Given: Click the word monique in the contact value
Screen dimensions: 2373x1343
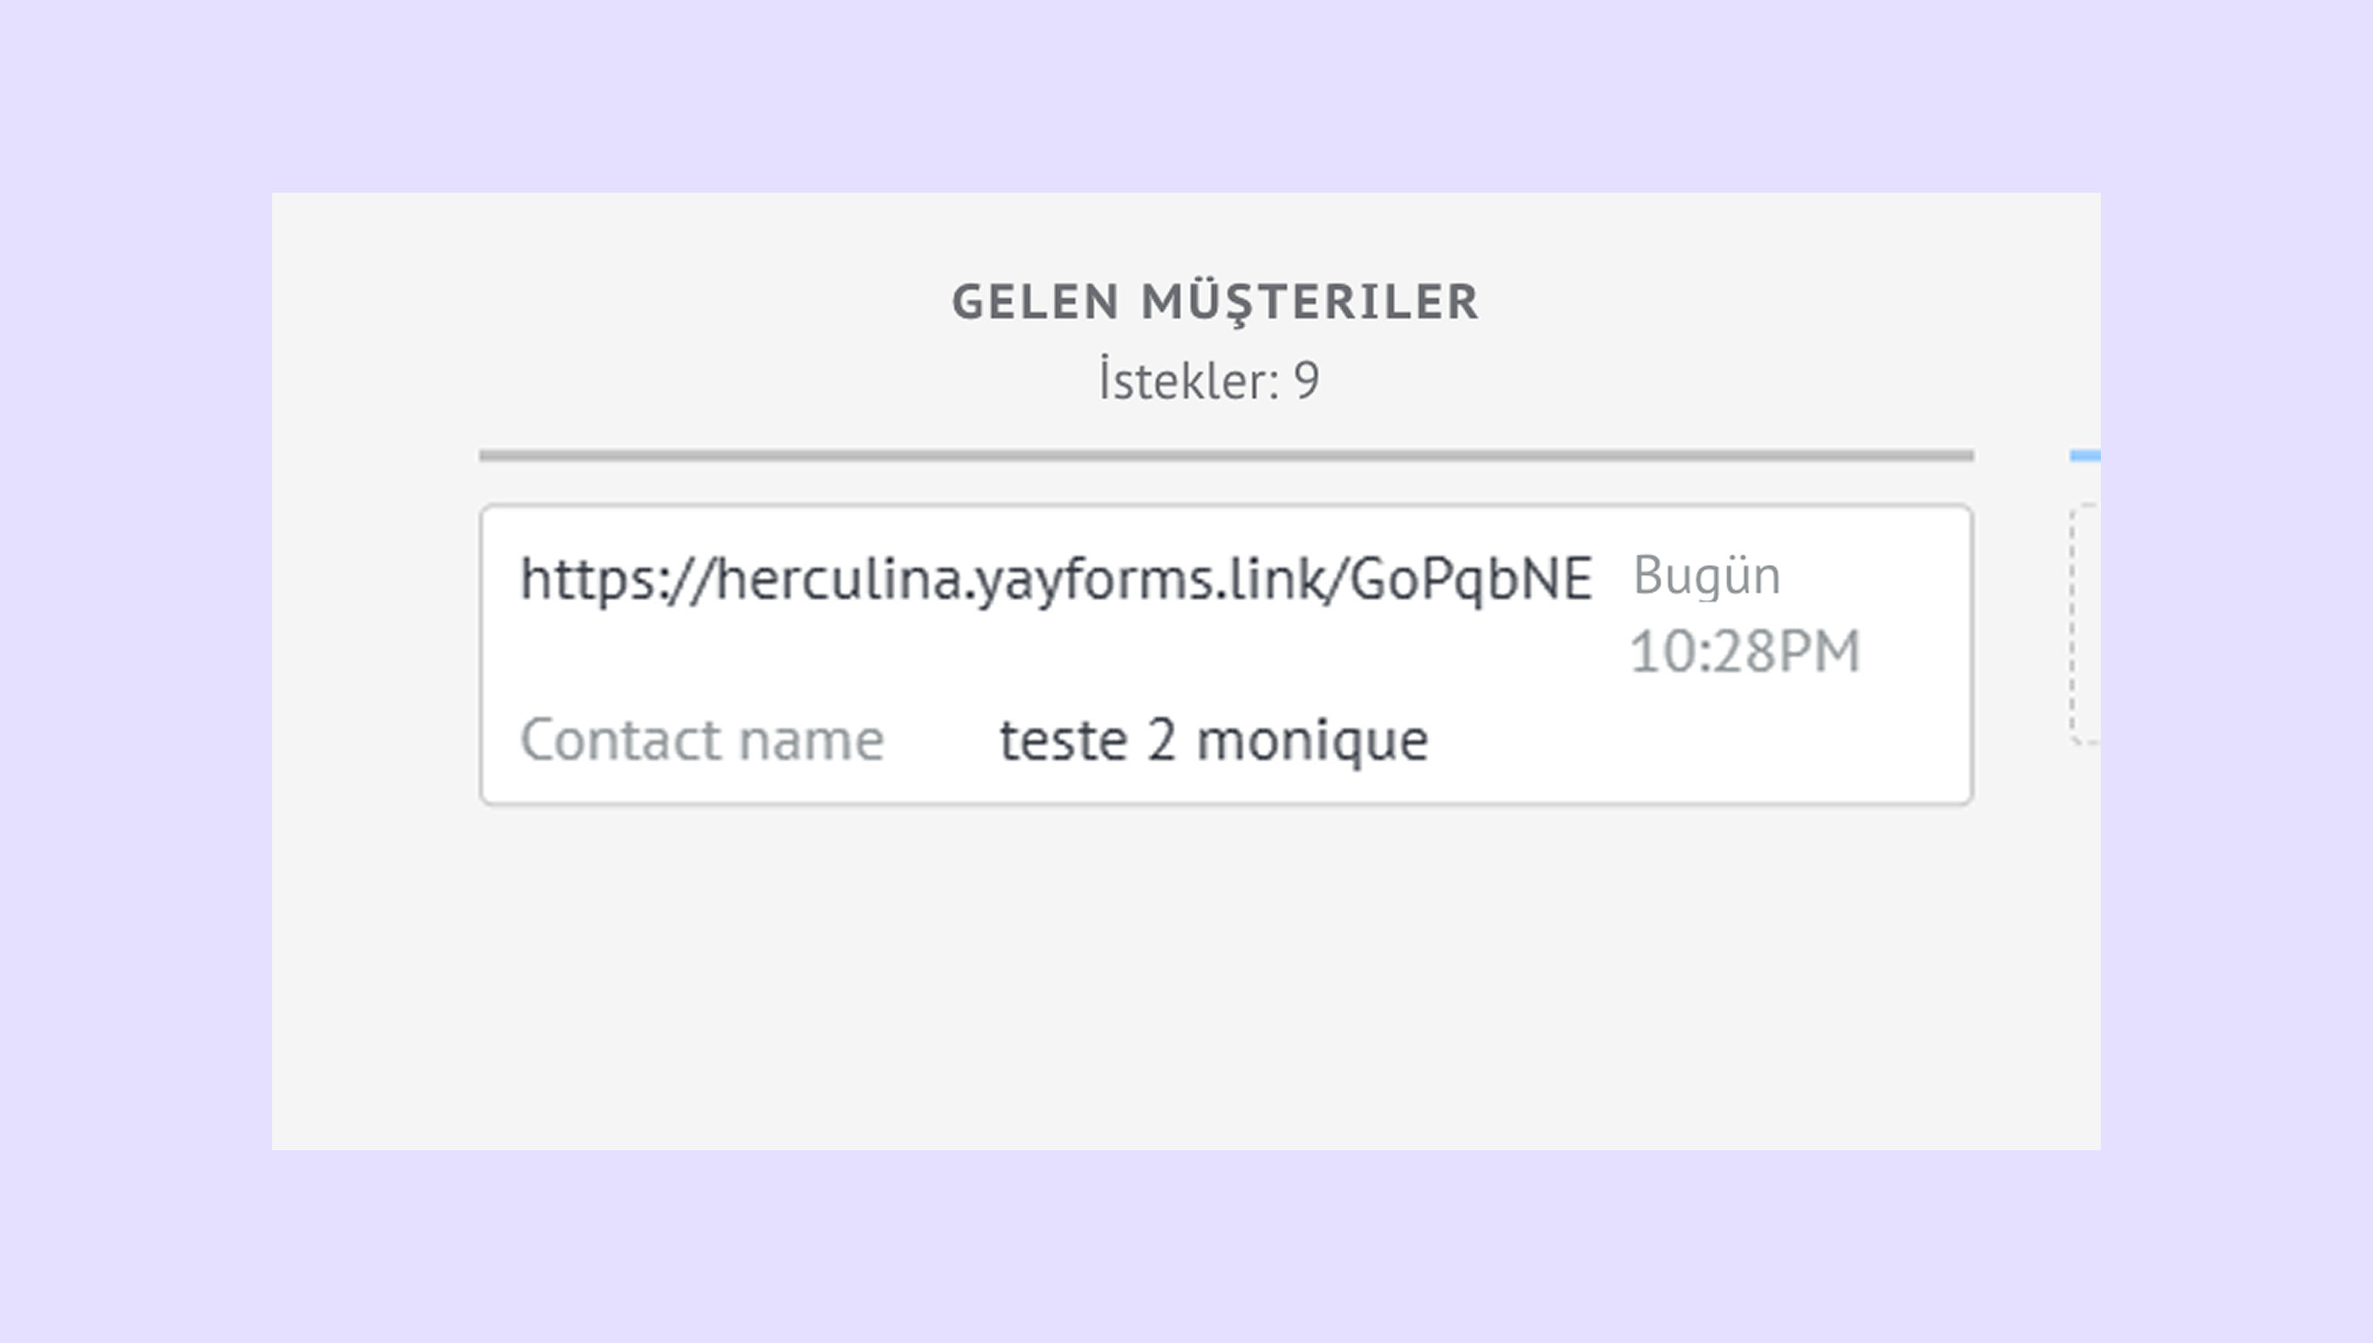Looking at the screenshot, I should tap(1312, 740).
